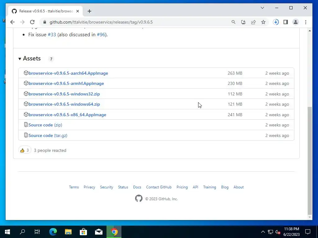
Task: Open Chrome three-dot menu
Action: coord(306,22)
